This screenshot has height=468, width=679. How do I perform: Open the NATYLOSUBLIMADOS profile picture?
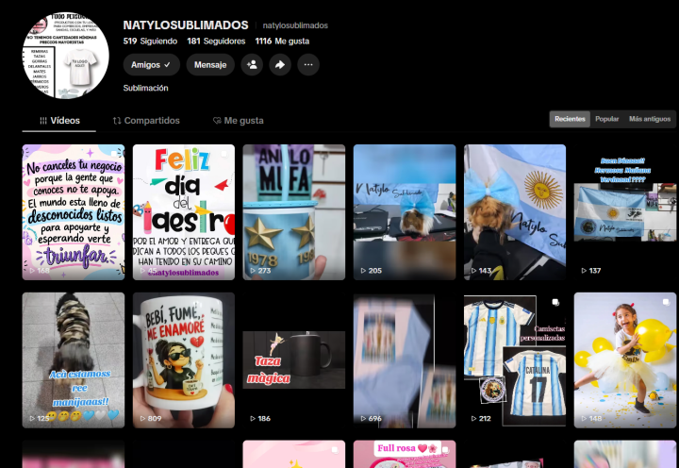(66, 55)
